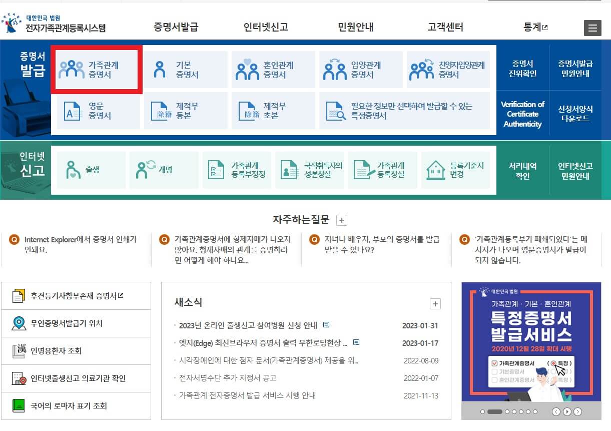611x431 pixels.
Task: Select the second carousel pagination dot
Action: click(x=495, y=411)
